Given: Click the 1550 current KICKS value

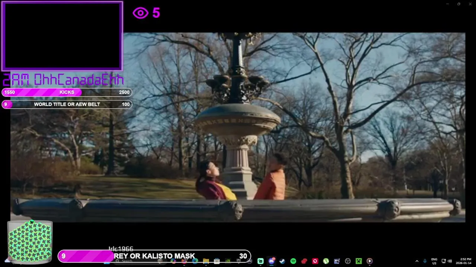Looking at the screenshot, I should pos(10,92).
